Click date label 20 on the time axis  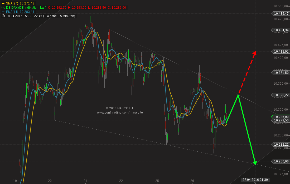pos(50,181)
